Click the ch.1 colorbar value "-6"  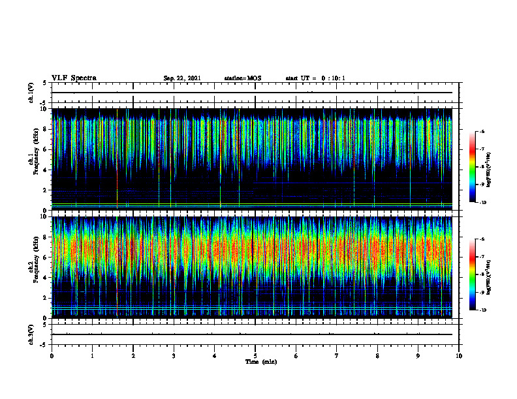(482, 131)
